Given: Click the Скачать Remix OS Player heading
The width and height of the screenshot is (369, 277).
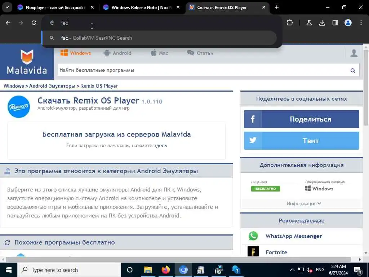Looking at the screenshot, I should [88, 101].
